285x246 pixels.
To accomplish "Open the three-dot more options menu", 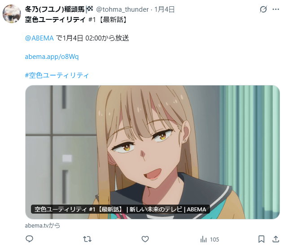I will [x=276, y=9].
